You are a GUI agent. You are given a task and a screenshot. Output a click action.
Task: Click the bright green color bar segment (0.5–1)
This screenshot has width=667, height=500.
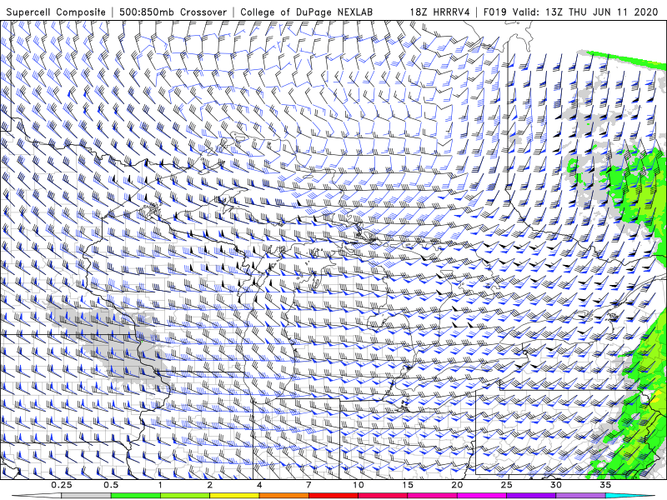tap(136, 496)
